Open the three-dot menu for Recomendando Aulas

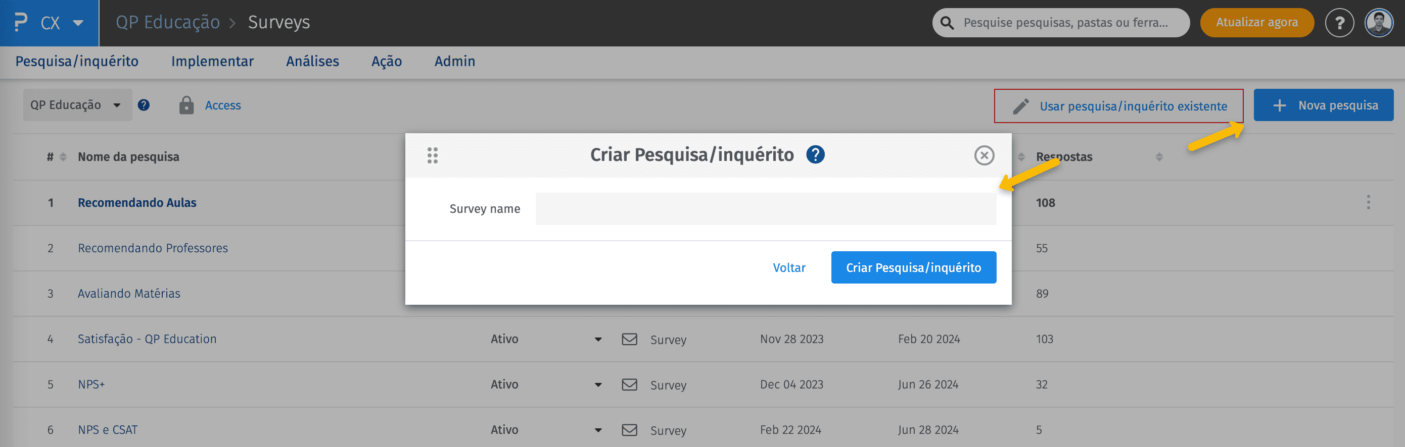tap(1368, 202)
